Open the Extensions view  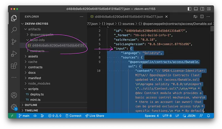point(14,65)
